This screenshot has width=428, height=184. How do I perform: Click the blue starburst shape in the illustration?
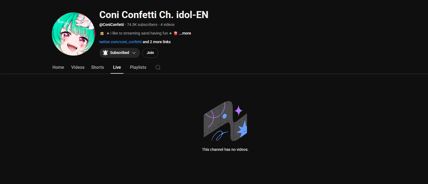tap(242, 128)
